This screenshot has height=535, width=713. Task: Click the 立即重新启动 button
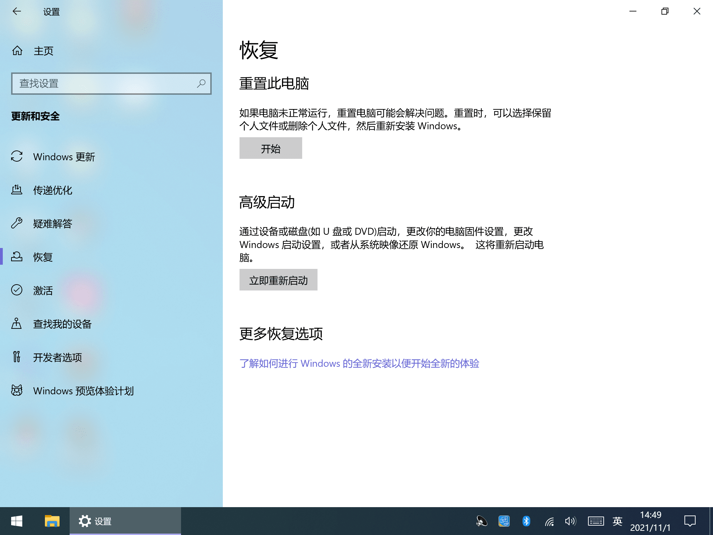[278, 280]
